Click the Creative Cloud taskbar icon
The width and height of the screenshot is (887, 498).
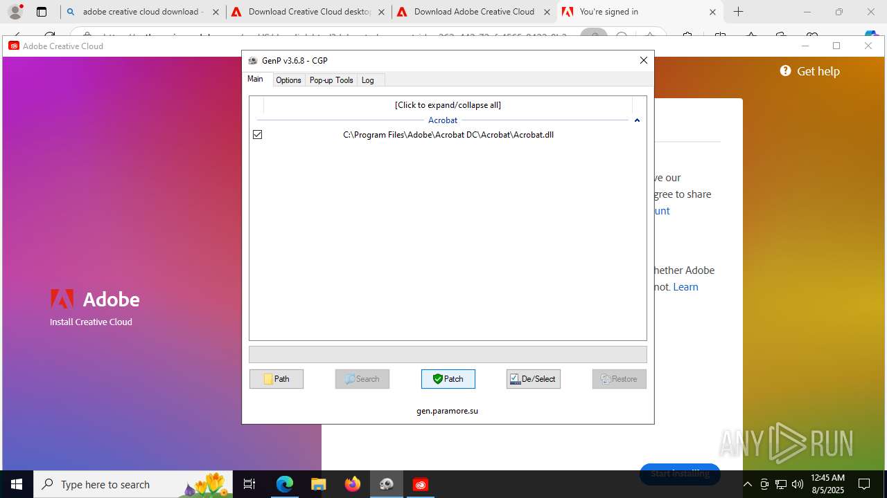click(x=421, y=484)
